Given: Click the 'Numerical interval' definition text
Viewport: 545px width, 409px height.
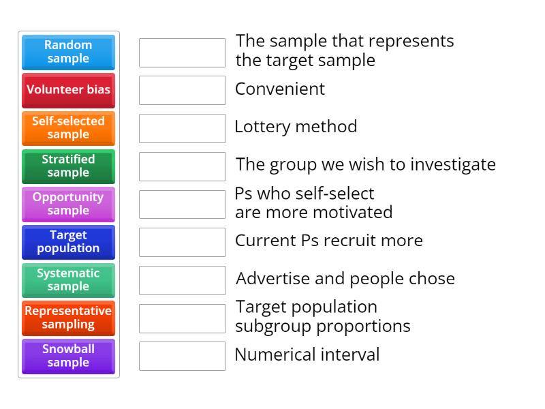Looking at the screenshot, I should pos(307,354).
